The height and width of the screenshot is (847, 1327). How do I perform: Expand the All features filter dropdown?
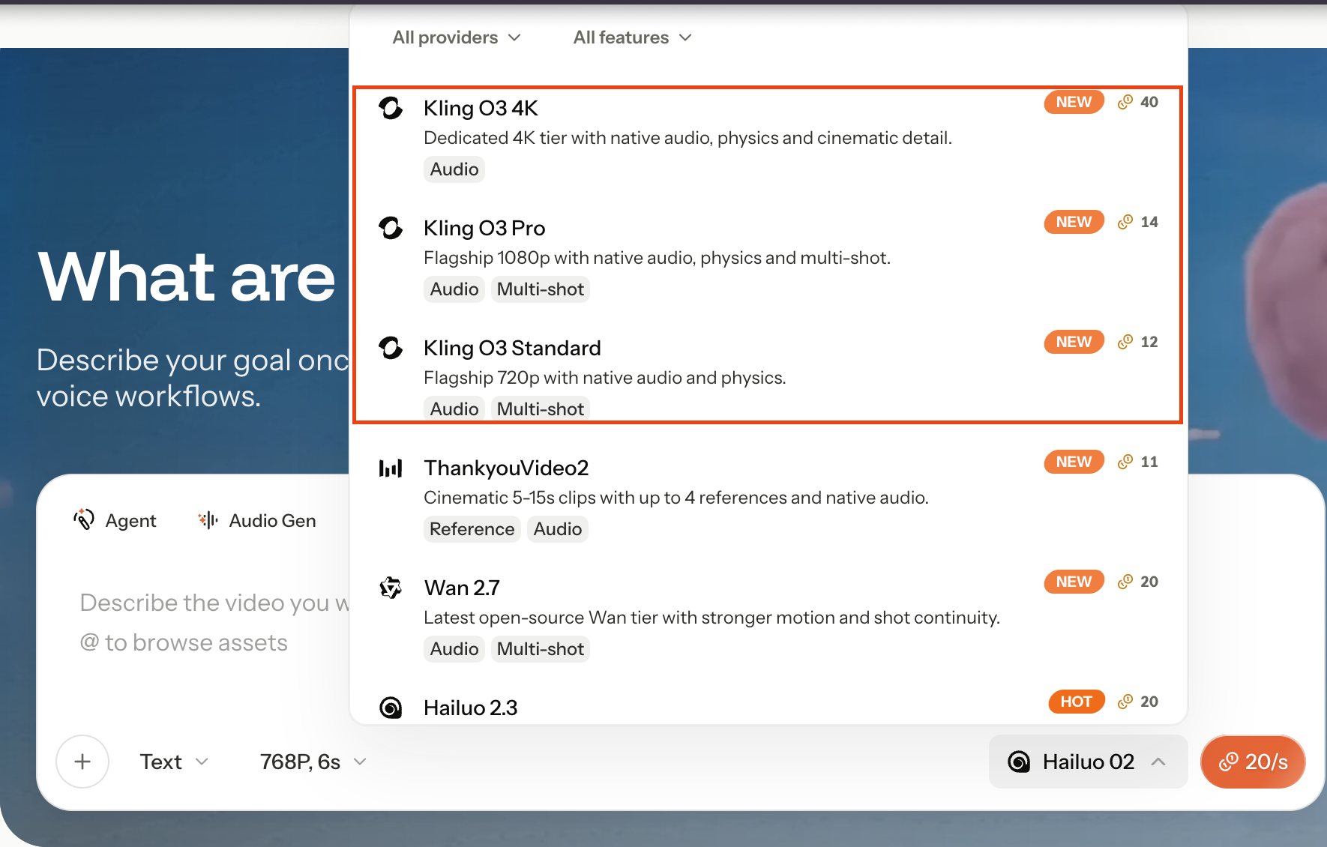[632, 37]
